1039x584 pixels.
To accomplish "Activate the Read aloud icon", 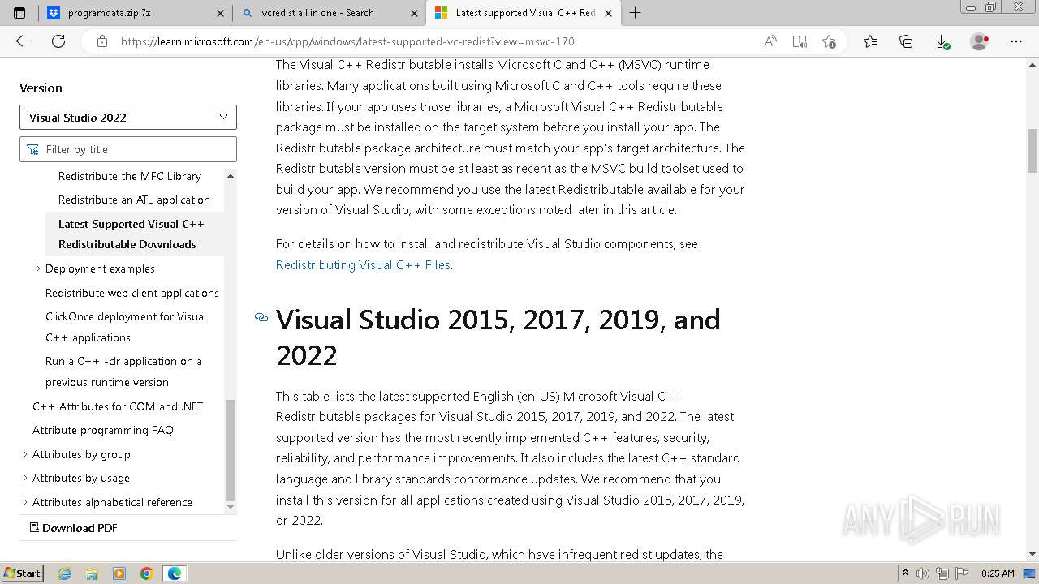I will click(x=770, y=41).
